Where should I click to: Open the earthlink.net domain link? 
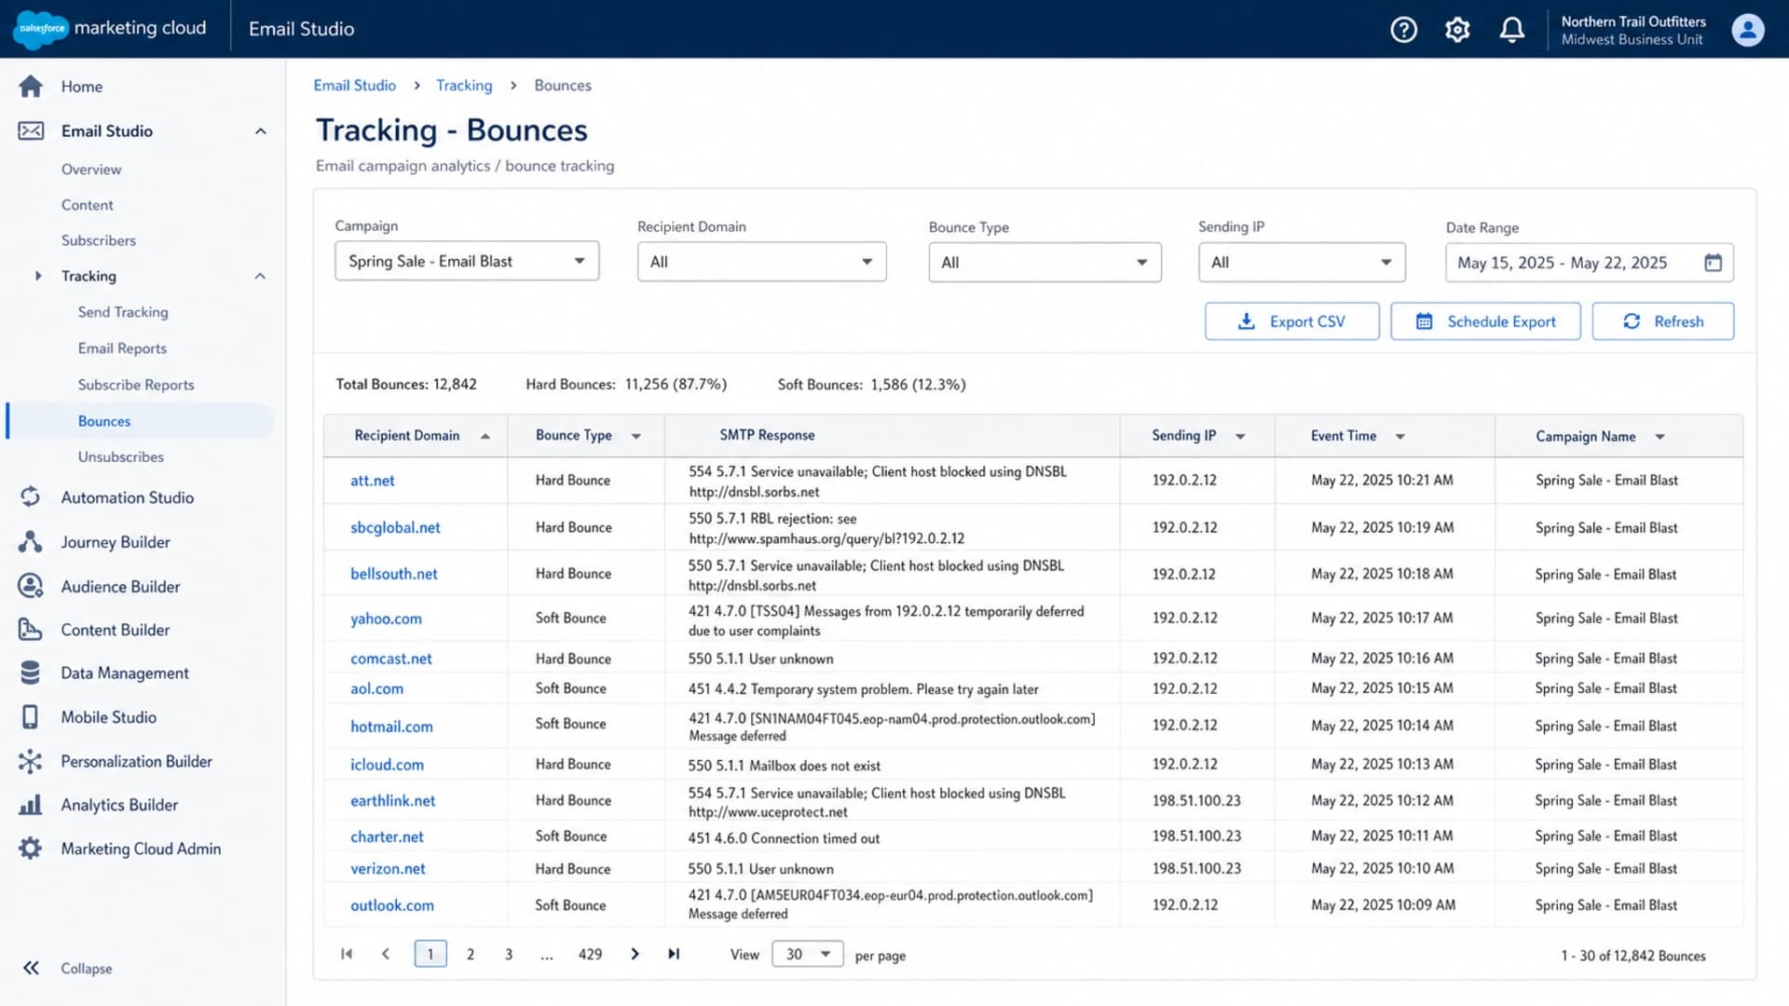coord(392,801)
